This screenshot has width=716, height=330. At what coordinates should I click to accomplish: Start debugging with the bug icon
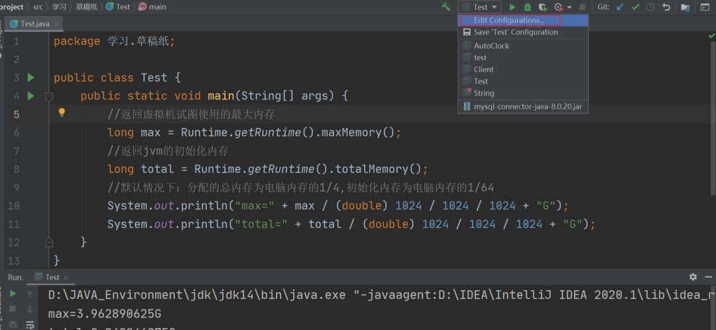528,7
